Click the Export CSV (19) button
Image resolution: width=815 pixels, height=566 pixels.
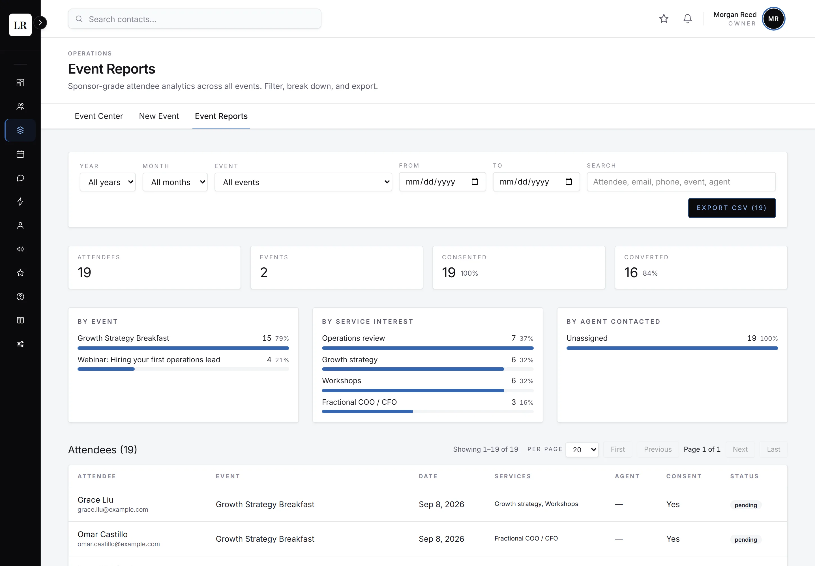732,208
